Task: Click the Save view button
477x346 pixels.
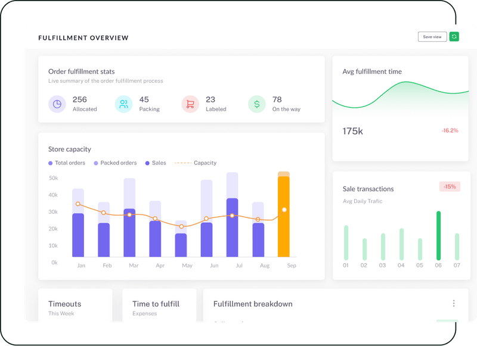Action: 431,36
